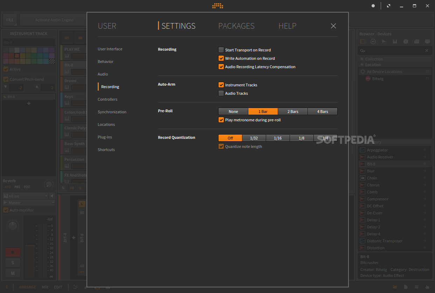This screenshot has height=293, width=435.
Task: Favorite the Compressor device star
Action: coord(425,199)
